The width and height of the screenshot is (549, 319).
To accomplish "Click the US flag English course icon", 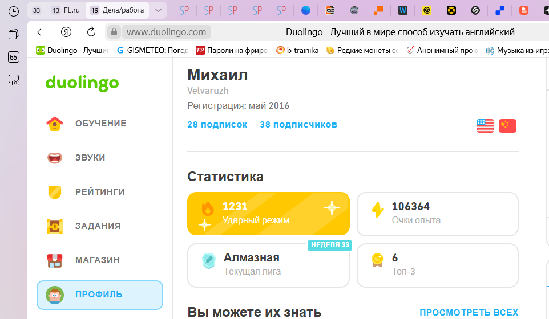I will (485, 126).
